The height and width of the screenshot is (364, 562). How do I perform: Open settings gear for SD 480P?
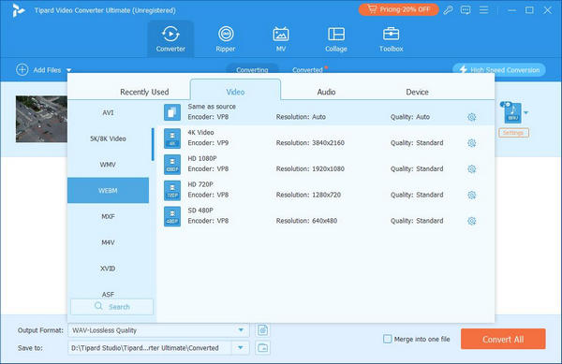[472, 221]
